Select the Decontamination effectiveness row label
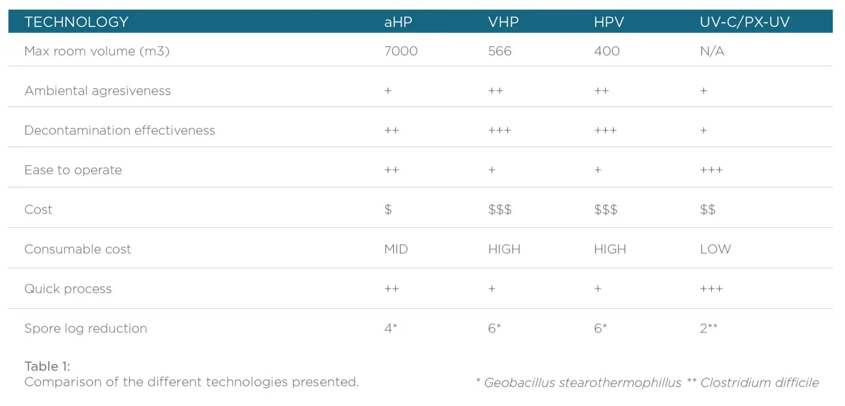 point(119,130)
